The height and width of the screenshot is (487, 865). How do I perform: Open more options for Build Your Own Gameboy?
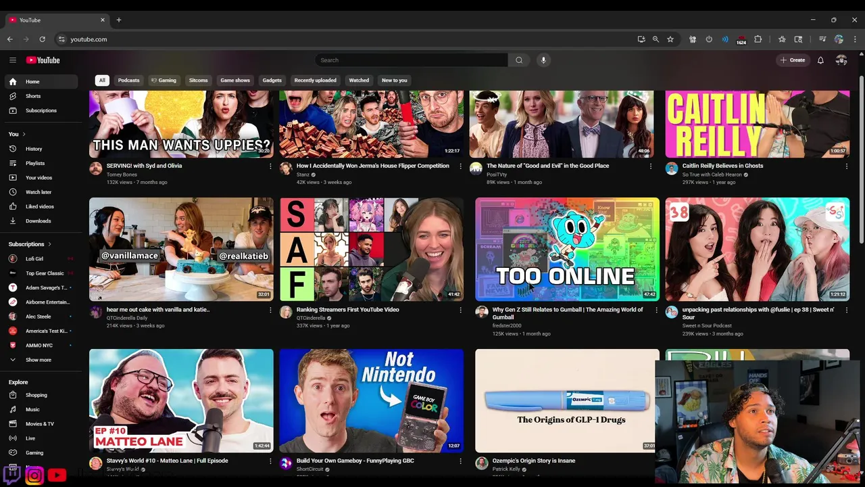[x=461, y=461]
